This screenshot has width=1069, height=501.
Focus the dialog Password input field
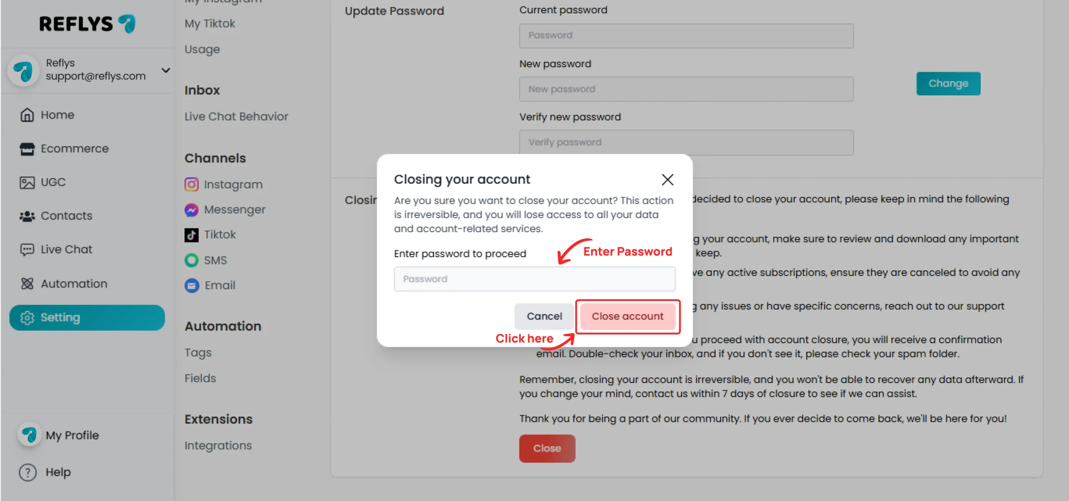(x=534, y=279)
